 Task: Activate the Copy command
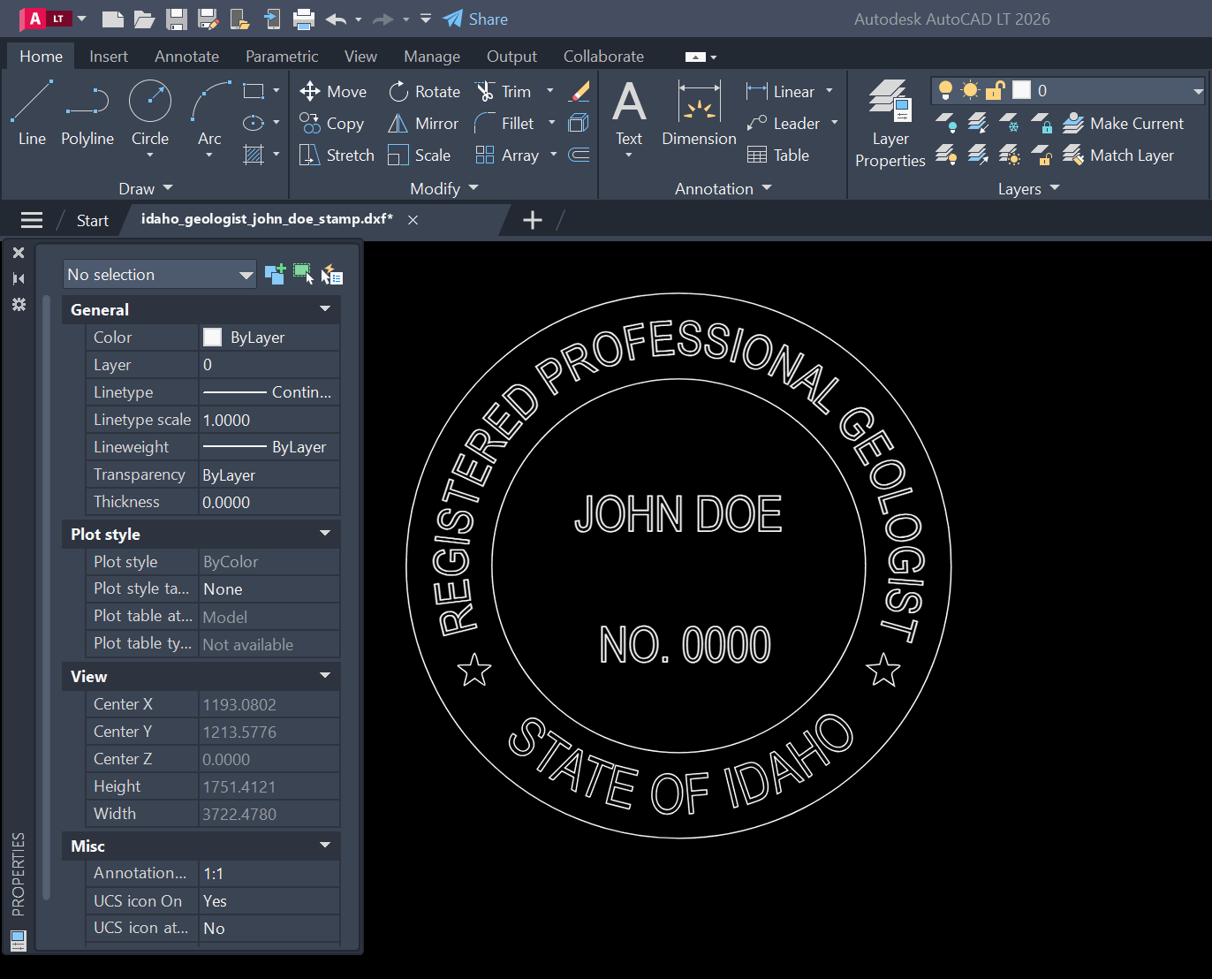[x=331, y=124]
